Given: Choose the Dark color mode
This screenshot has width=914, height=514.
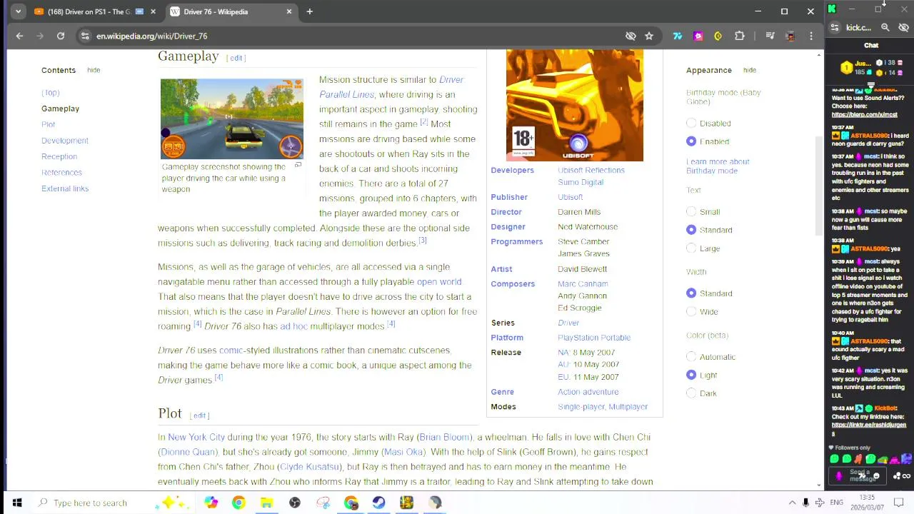Looking at the screenshot, I should click(x=691, y=393).
